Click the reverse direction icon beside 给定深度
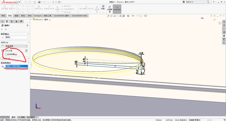Image resolution: width=226 pixels, height=121 pixels. pyautogui.click(x=3, y=46)
